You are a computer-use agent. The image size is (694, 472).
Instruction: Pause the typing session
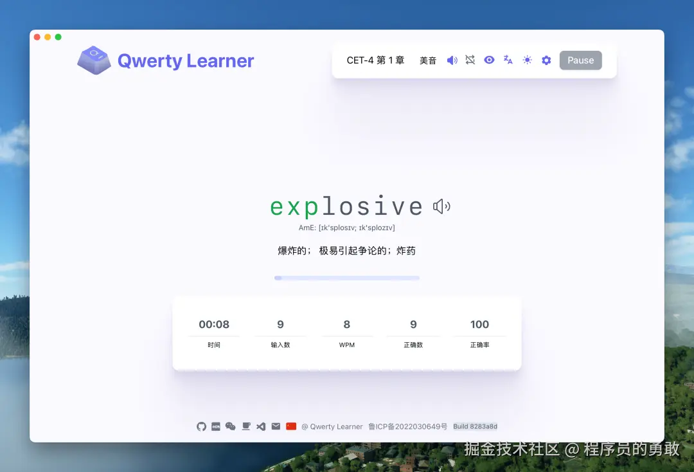pyautogui.click(x=580, y=60)
